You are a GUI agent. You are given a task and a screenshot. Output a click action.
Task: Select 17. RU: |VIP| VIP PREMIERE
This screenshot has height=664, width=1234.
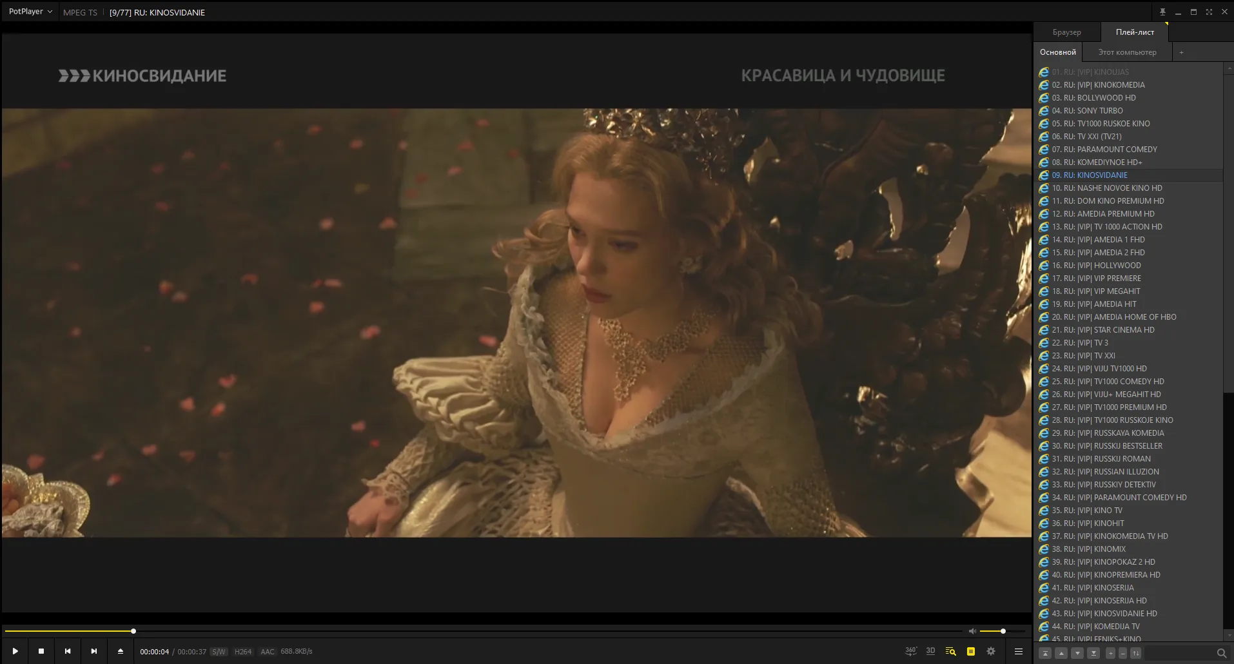point(1128,278)
